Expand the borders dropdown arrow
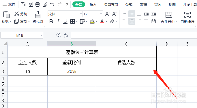 tap(77, 21)
